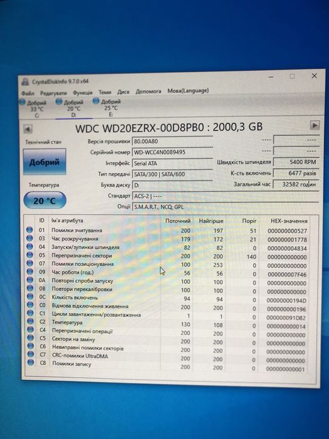This screenshot has width=329, height=439.
Task: Click the Ім'я атрибута column header
Action: tap(67, 221)
